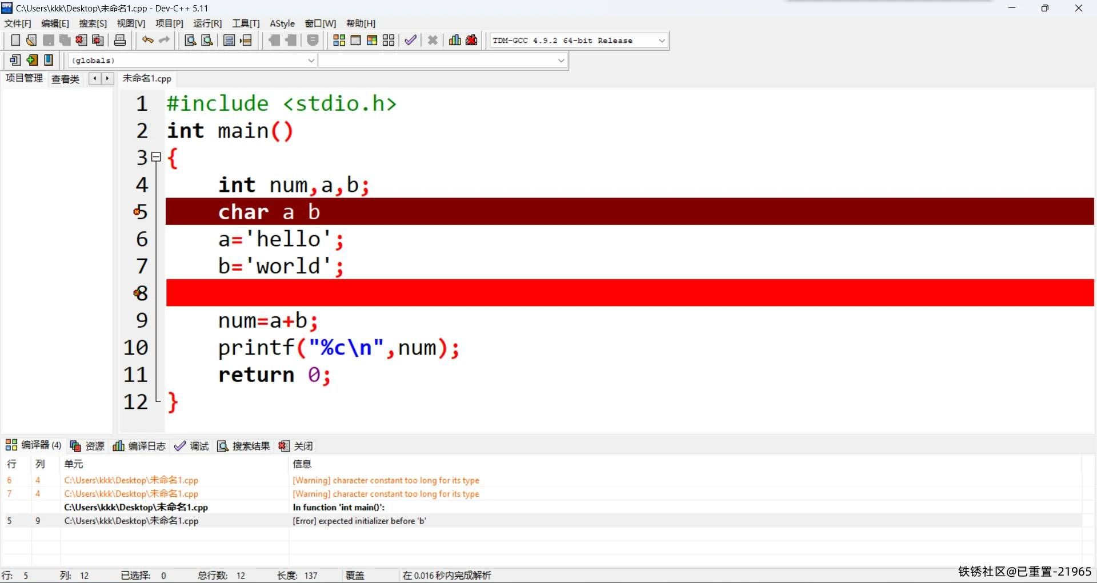Image resolution: width=1097 pixels, height=583 pixels.
Task: Toggle the breakpoint marker on line 5
Action: coord(138,212)
